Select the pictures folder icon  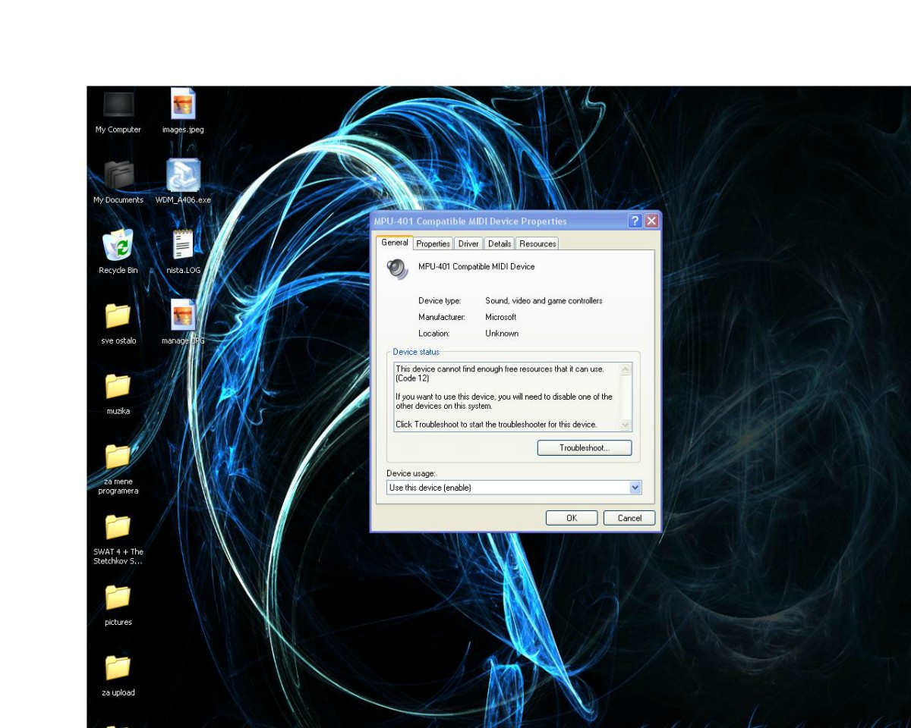click(118, 598)
